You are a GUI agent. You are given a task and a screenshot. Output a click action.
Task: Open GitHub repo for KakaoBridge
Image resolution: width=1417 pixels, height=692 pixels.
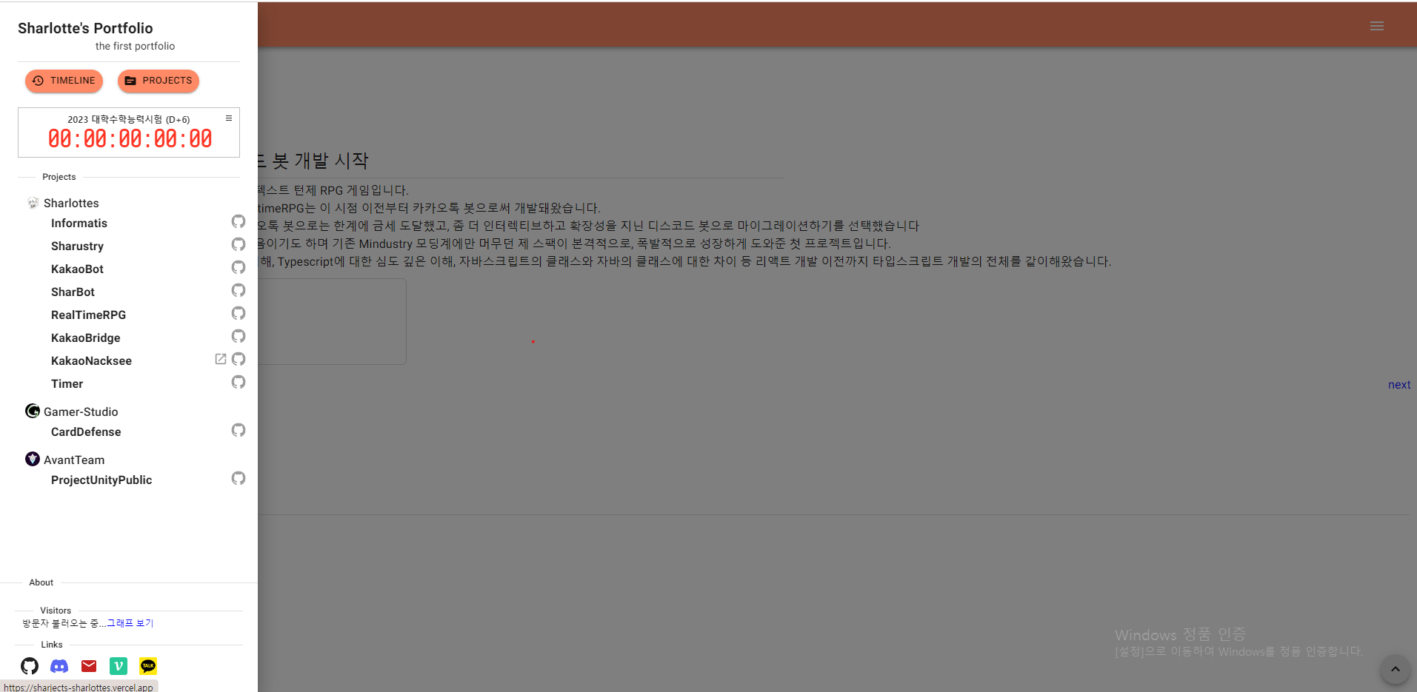coord(239,336)
